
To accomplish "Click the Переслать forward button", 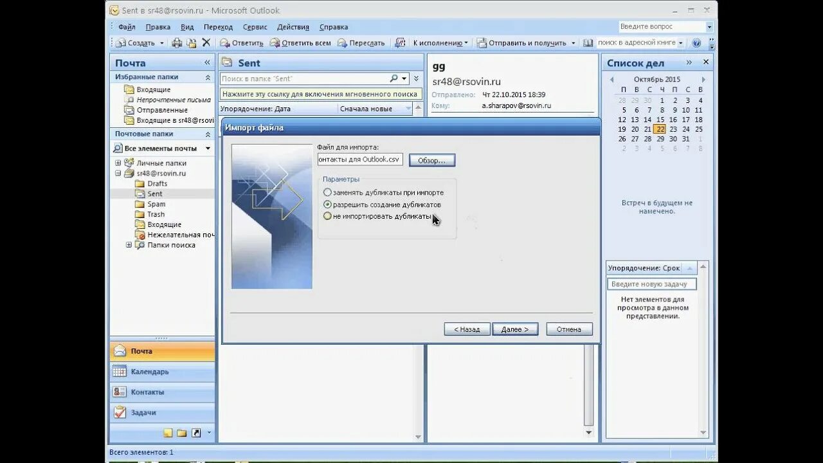I will [361, 43].
